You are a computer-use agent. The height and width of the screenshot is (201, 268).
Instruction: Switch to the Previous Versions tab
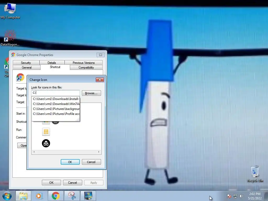click(x=83, y=63)
